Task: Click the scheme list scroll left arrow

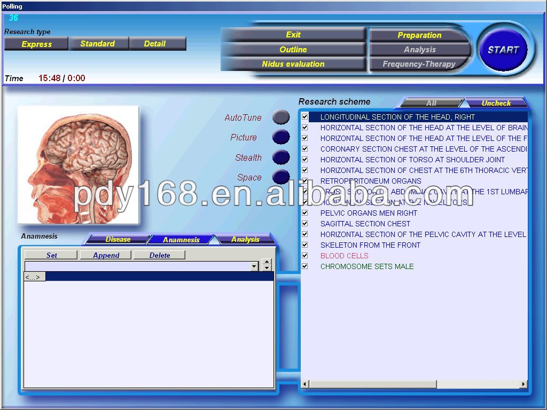Action: pyautogui.click(x=304, y=384)
